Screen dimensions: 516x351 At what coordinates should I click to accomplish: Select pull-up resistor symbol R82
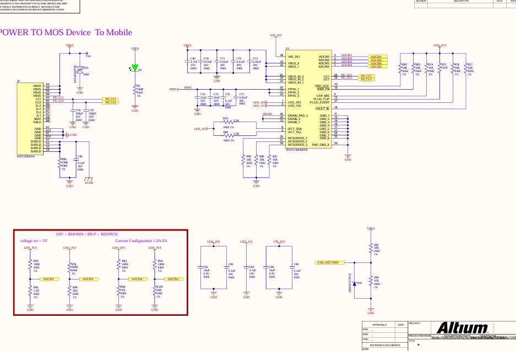coord(400,68)
